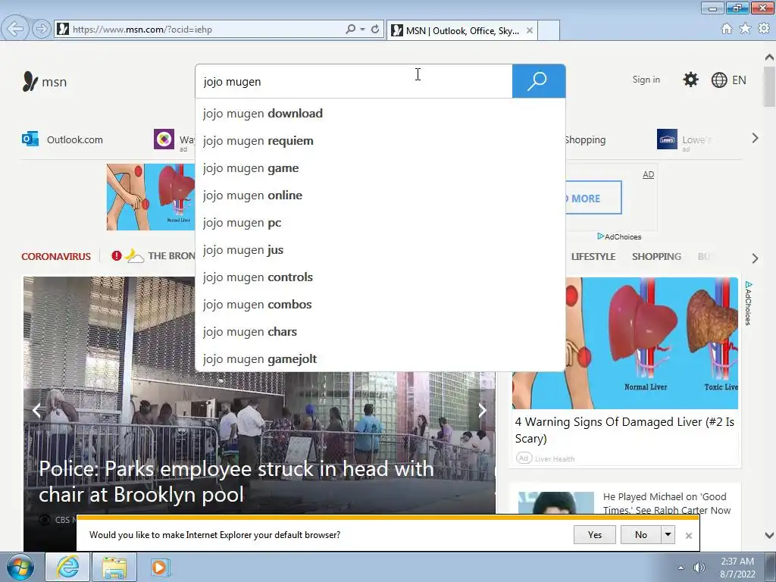The width and height of the screenshot is (776, 582).
Task: Open MSN settings gear icon
Action: [690, 80]
